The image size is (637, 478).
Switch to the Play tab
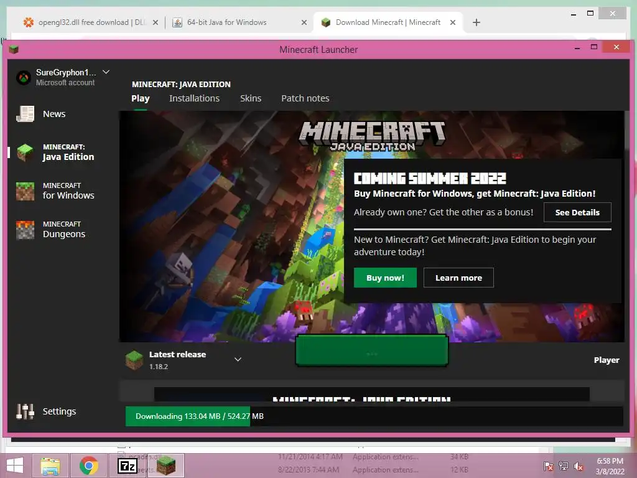tap(141, 98)
